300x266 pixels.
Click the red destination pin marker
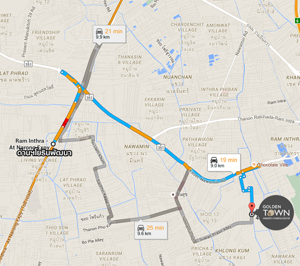point(251,207)
